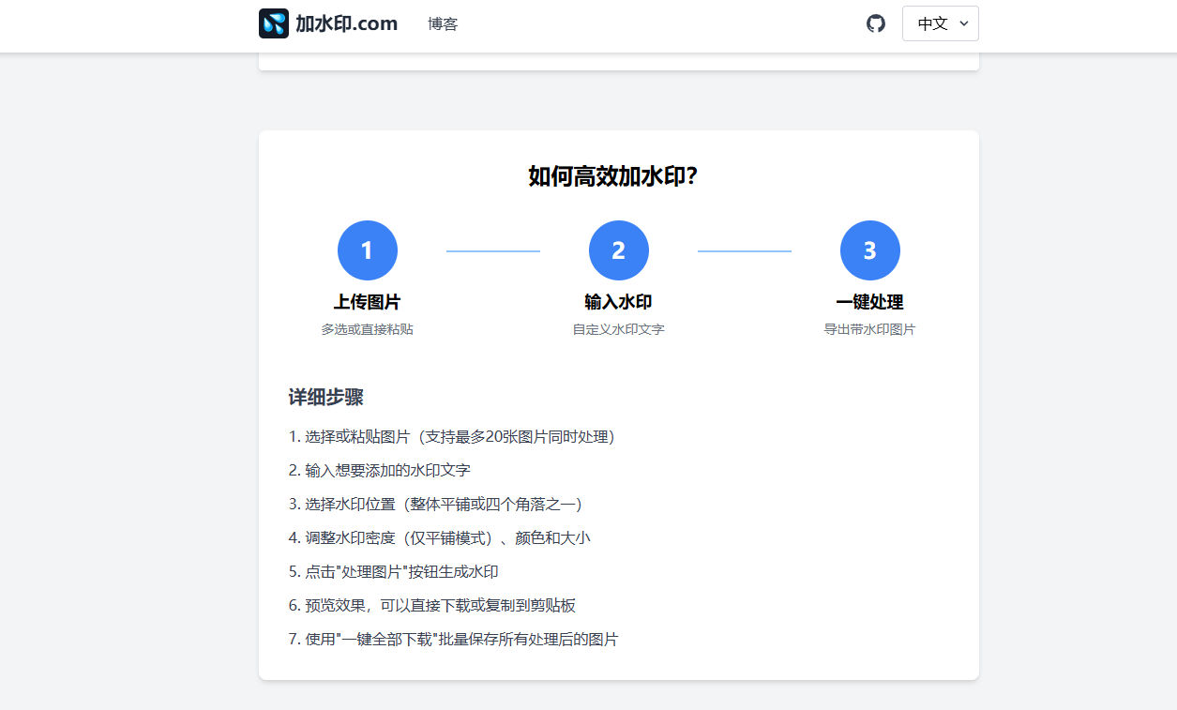Click the 导出带水印图片 description text
Screen dimensions: 1177x710
point(870,329)
